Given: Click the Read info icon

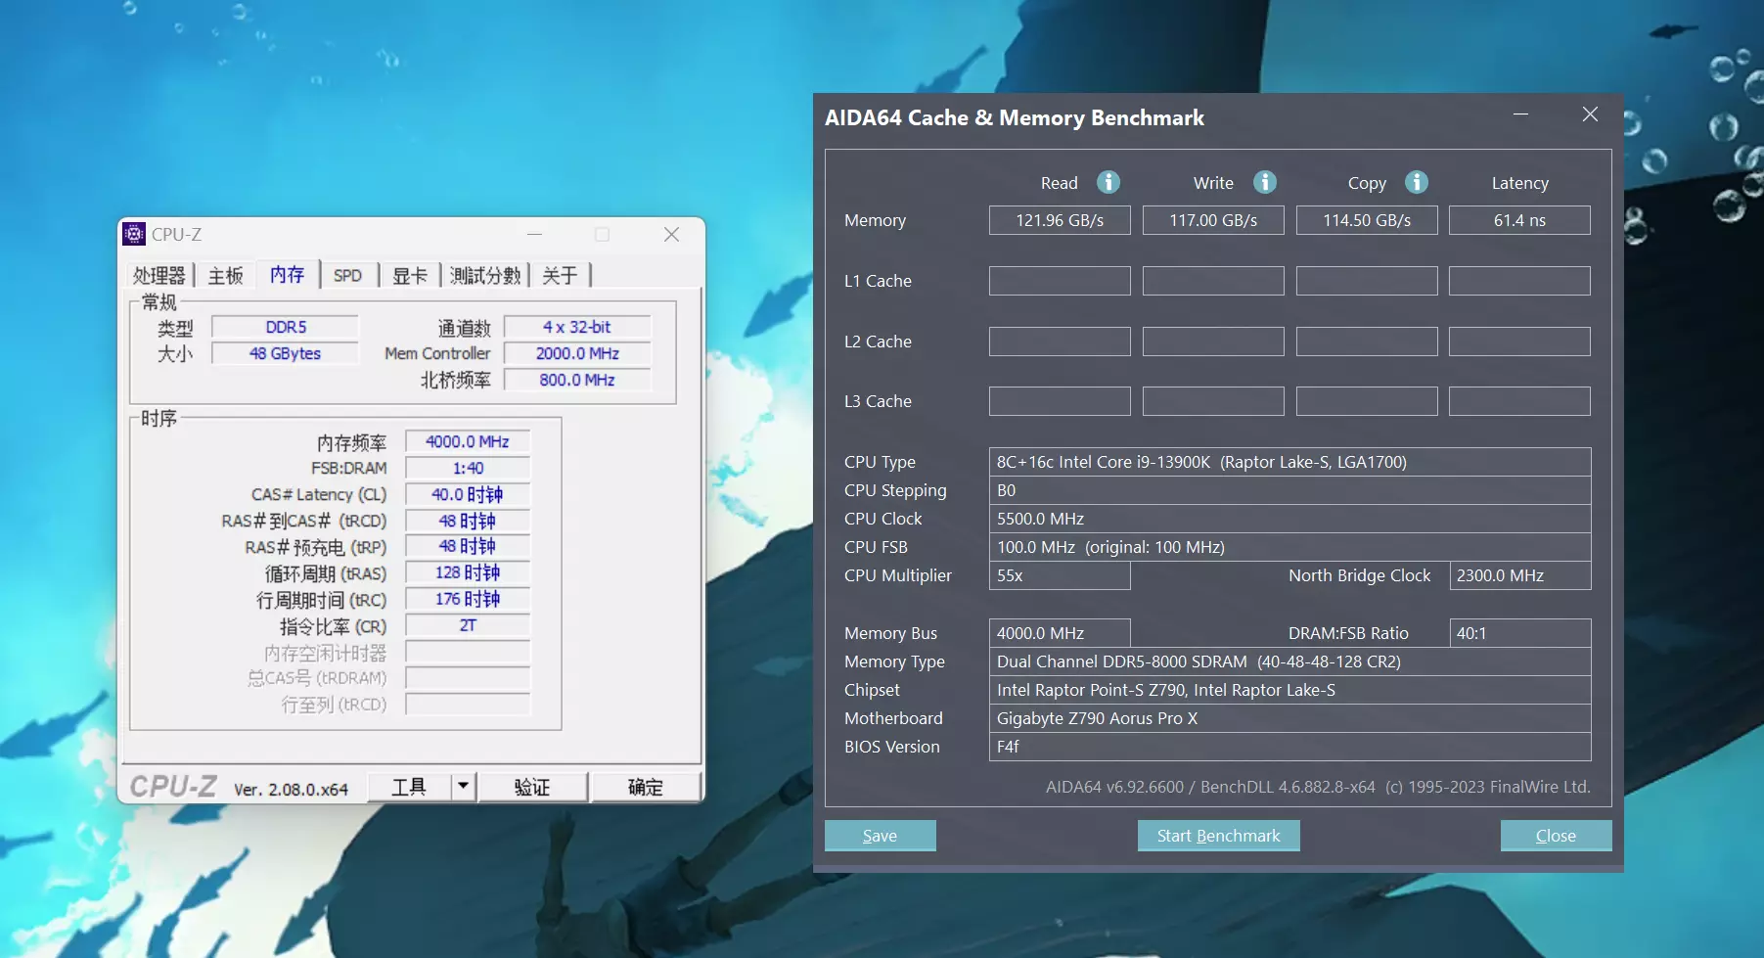Looking at the screenshot, I should [x=1108, y=182].
